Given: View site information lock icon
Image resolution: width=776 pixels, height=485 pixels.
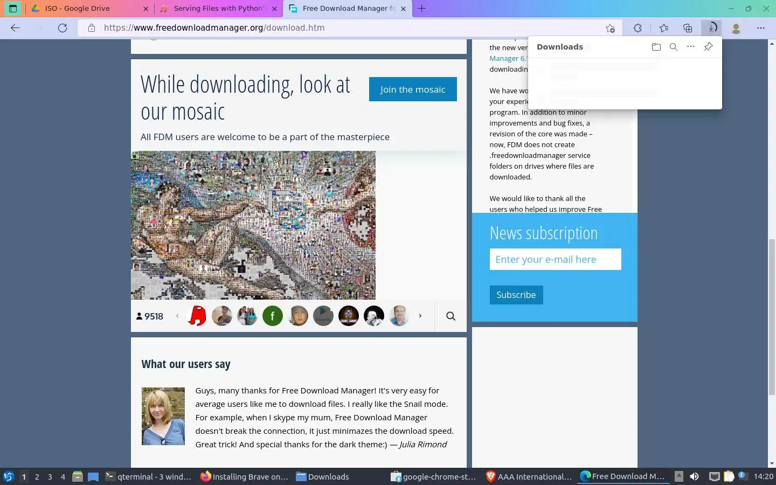Looking at the screenshot, I should (92, 28).
